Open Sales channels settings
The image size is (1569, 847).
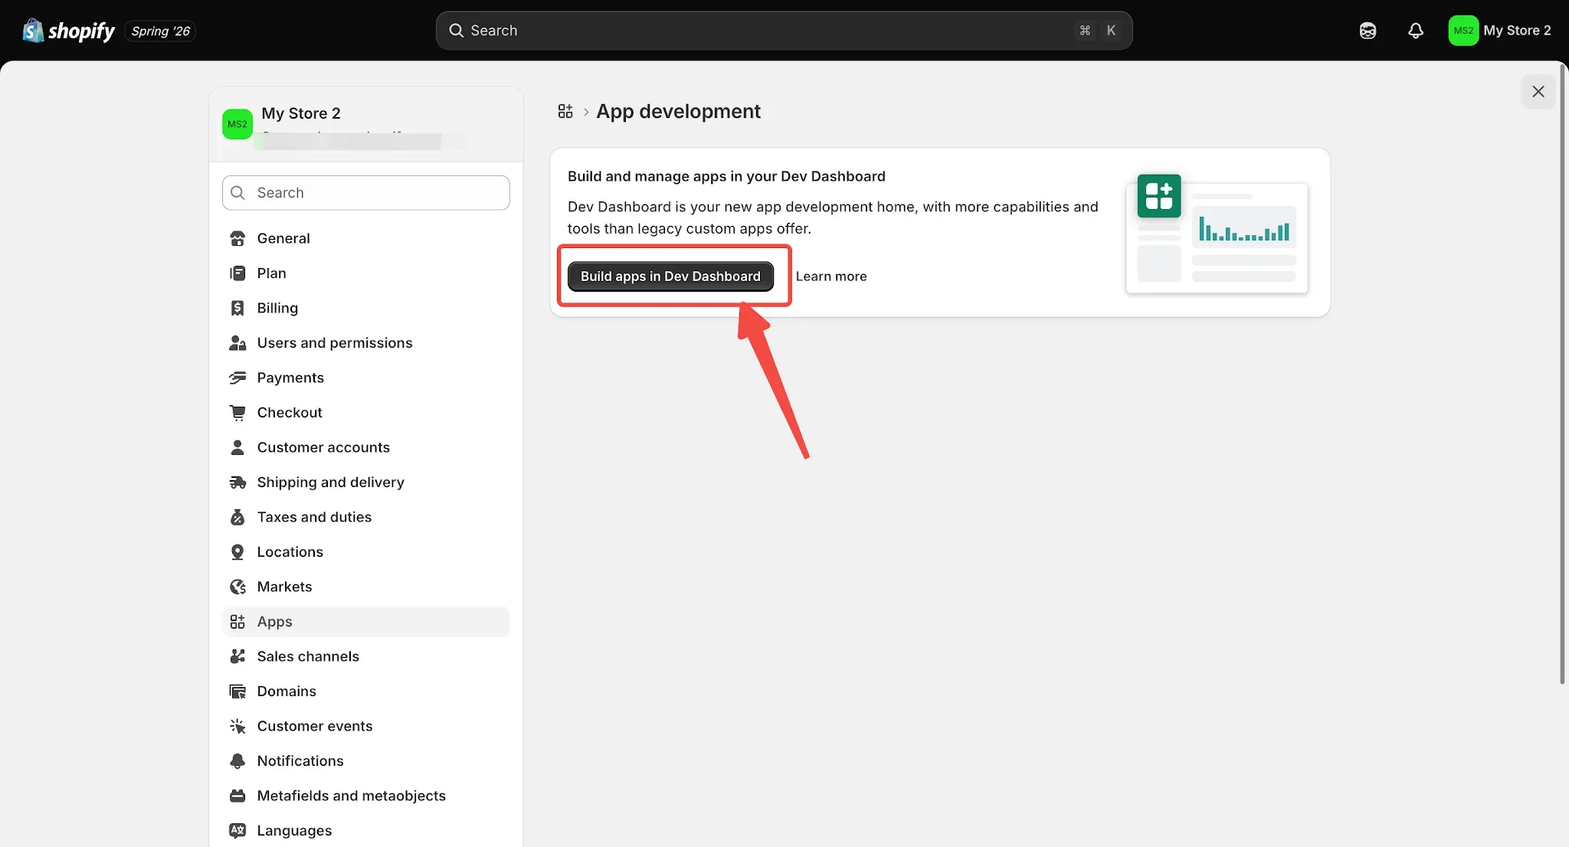click(x=365, y=656)
